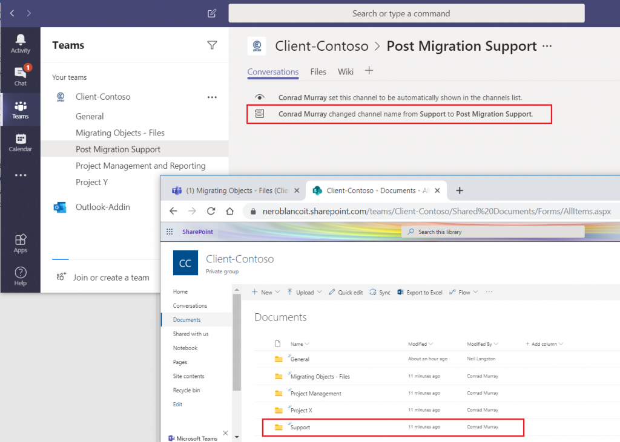Open the Add column dropdown

(544, 344)
